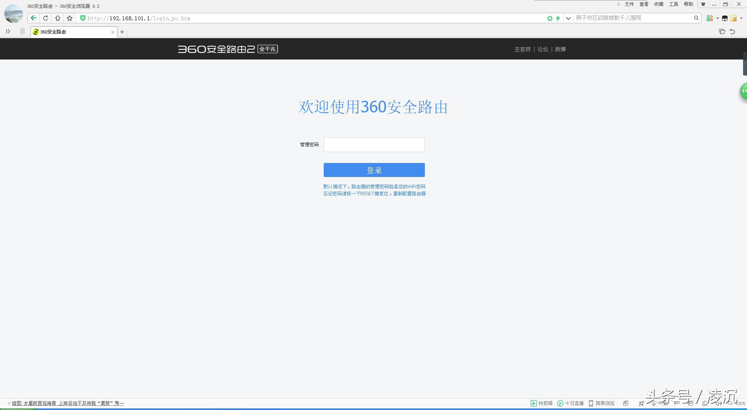Click the search magnifier icon
Viewport: 747px width, 410px height.
tap(696, 18)
